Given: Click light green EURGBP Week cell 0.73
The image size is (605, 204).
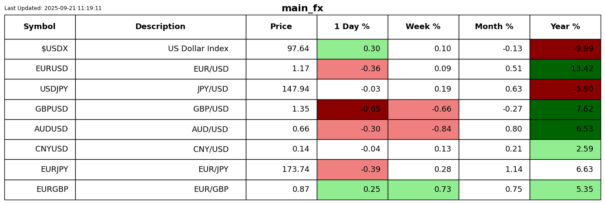Looking at the screenshot, I should (423, 190).
